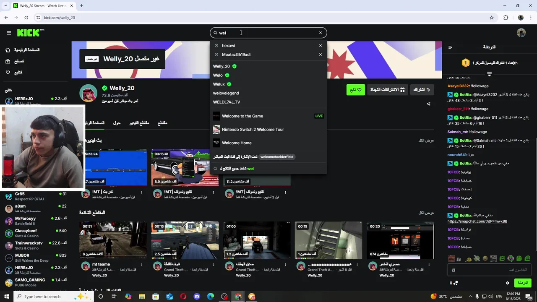
Task: Go to the Home sidebar icon
Action: coord(8,50)
